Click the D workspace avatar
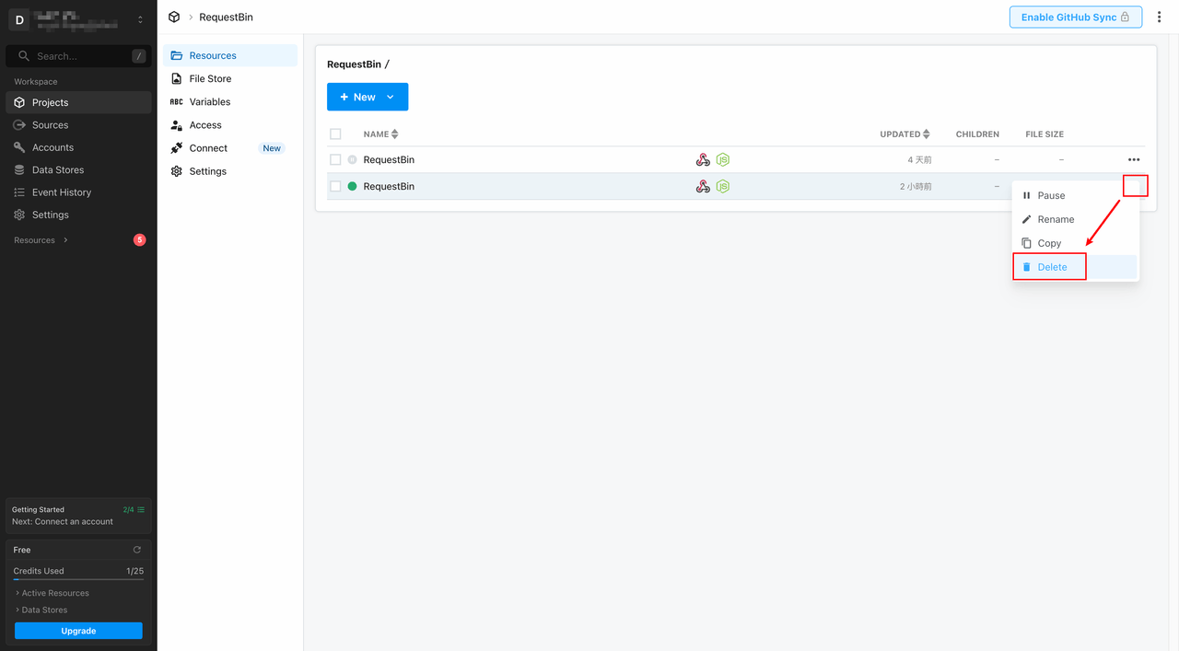The image size is (1179, 651). coord(19,19)
